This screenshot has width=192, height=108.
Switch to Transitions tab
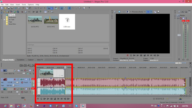21,60
